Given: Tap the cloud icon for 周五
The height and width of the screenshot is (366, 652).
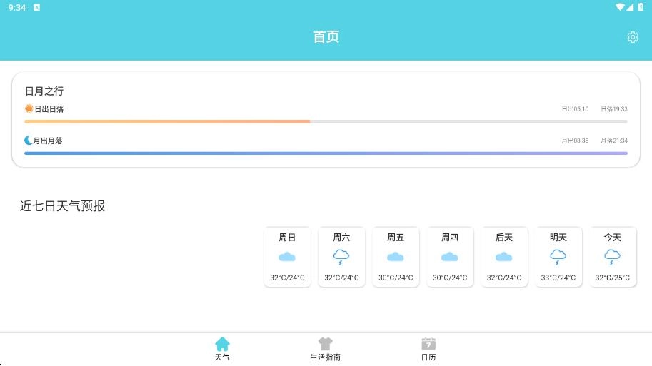Looking at the screenshot, I should tap(395, 257).
